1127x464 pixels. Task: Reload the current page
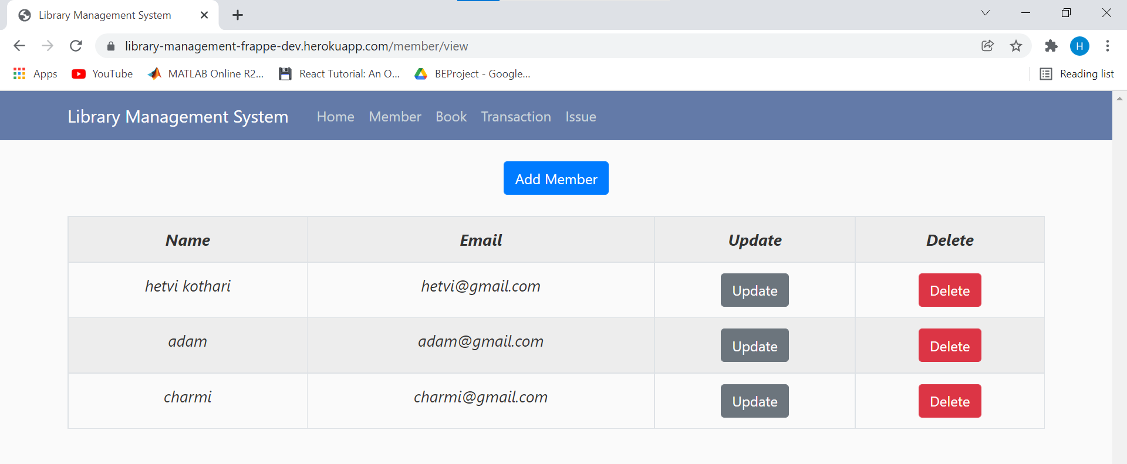[76, 46]
